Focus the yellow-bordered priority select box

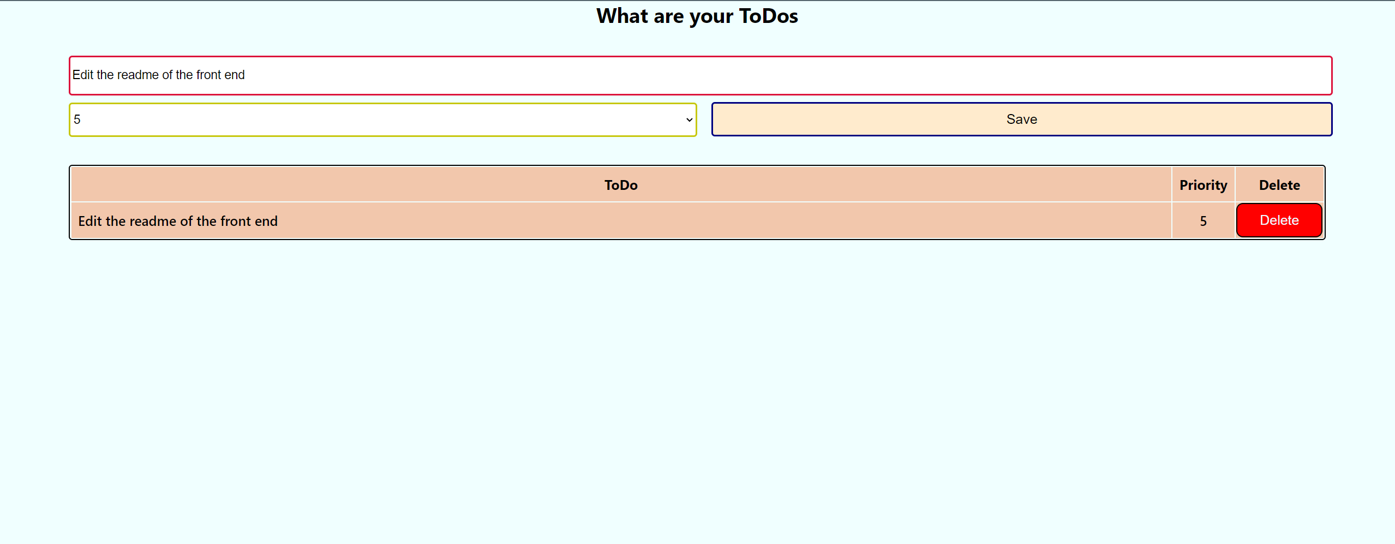(382, 119)
